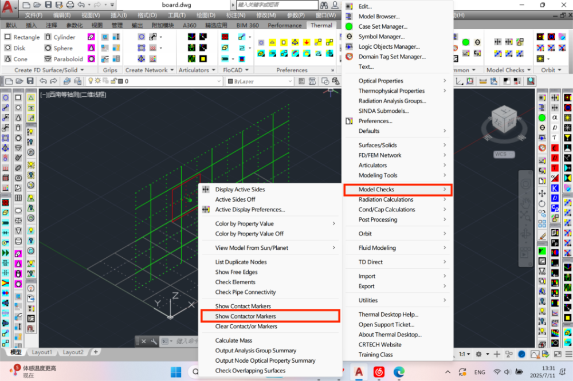Click the Print icon in quick access toolbar
Viewport: 573px width, 381px height.
pos(70,5)
